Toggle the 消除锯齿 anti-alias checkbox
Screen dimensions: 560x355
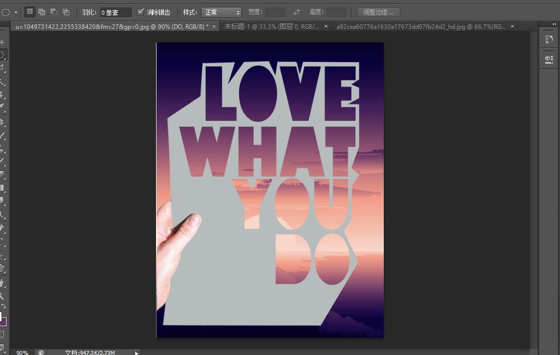coord(140,12)
